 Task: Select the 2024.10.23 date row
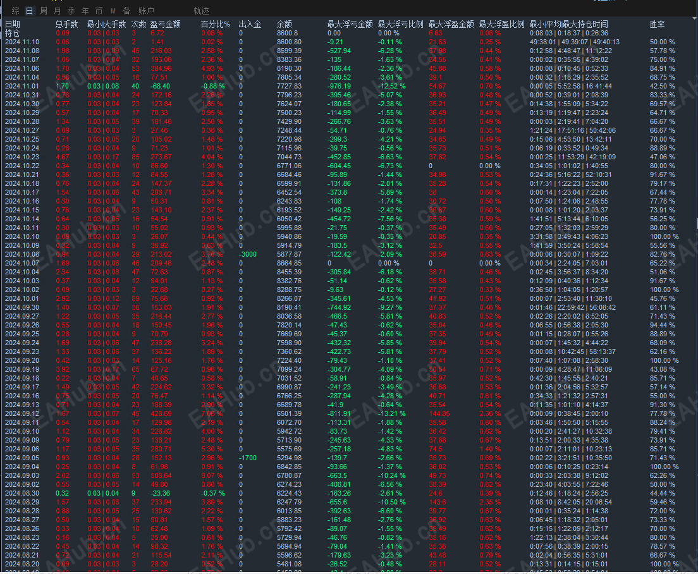(x=22, y=157)
